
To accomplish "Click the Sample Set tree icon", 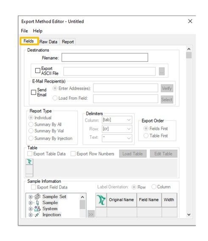I will 37,196.
